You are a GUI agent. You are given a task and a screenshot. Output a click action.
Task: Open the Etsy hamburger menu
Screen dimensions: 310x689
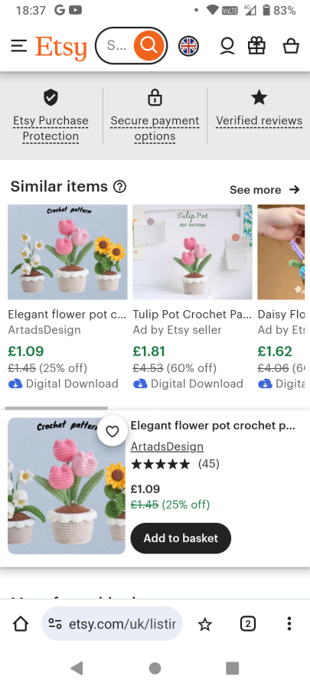point(19,46)
